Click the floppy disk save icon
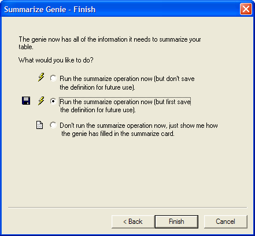255x236 pixels. [x=26, y=101]
